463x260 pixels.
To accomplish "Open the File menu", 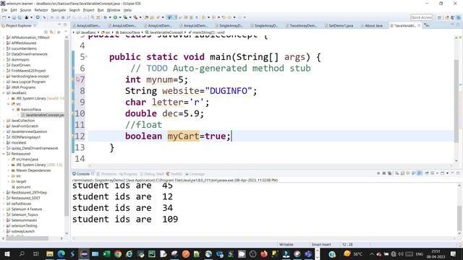I will click(x=4, y=10).
